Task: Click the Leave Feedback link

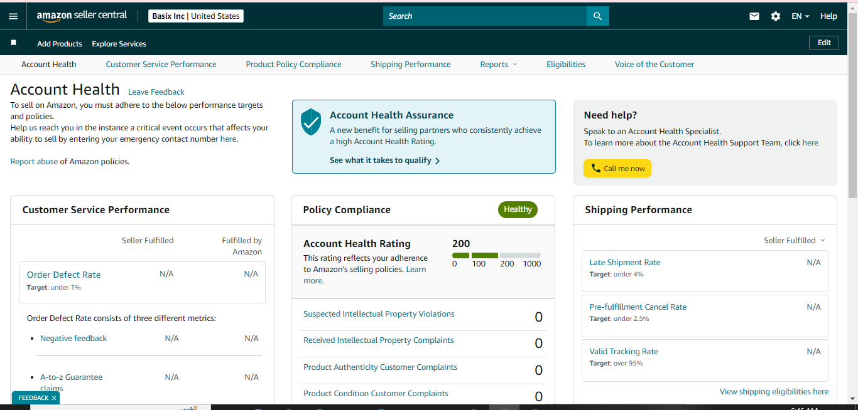Action: [156, 92]
